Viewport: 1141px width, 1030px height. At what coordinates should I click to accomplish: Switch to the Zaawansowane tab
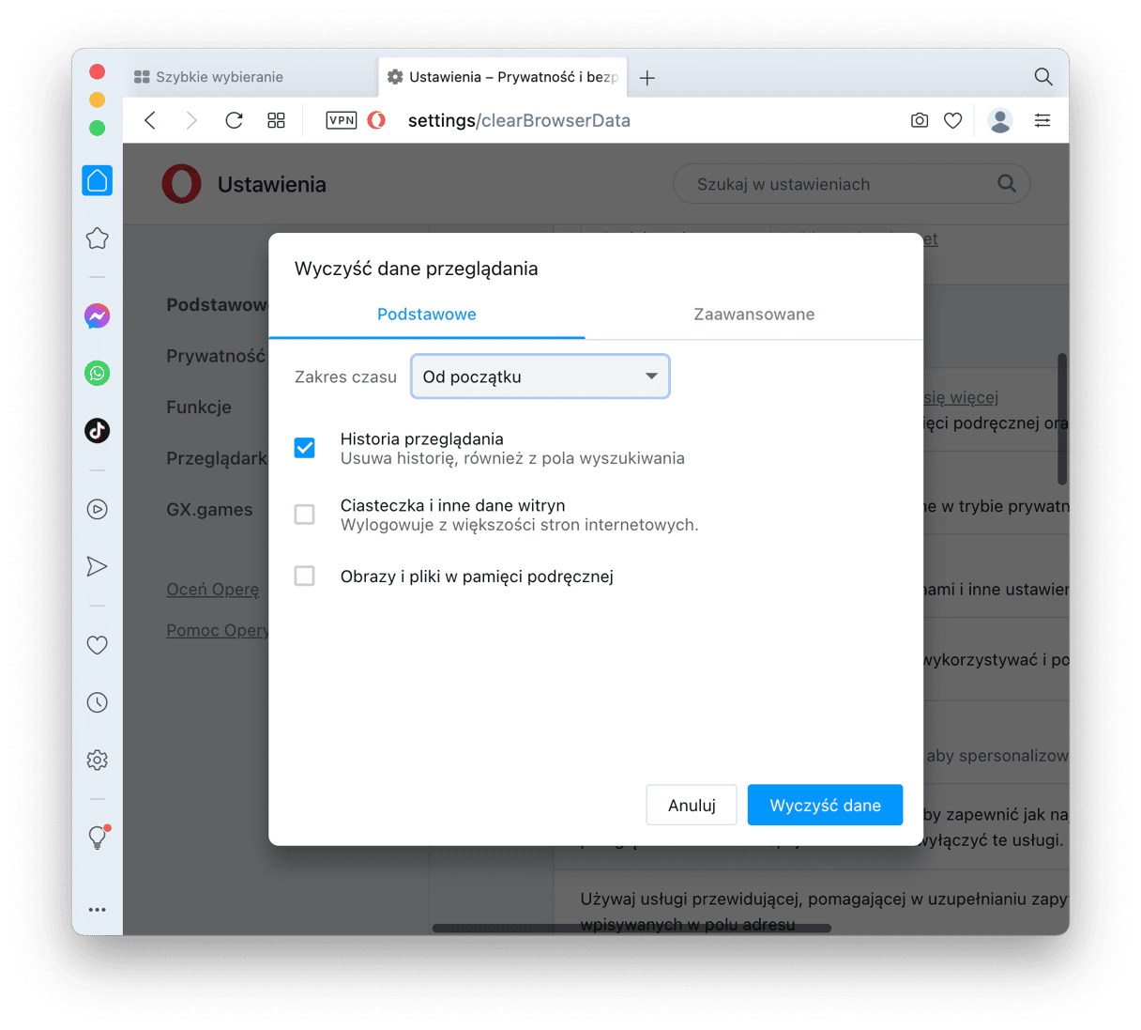(754, 315)
